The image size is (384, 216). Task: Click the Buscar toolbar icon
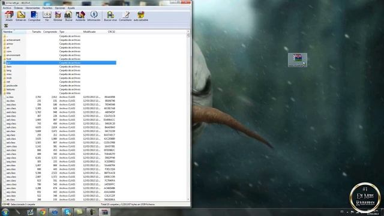(68, 16)
